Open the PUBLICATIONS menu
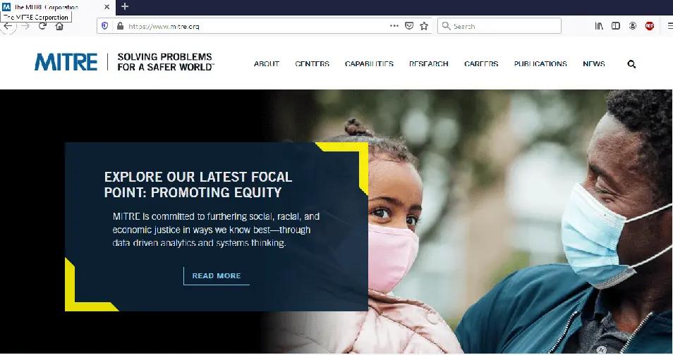673x355 pixels. pyautogui.click(x=540, y=64)
